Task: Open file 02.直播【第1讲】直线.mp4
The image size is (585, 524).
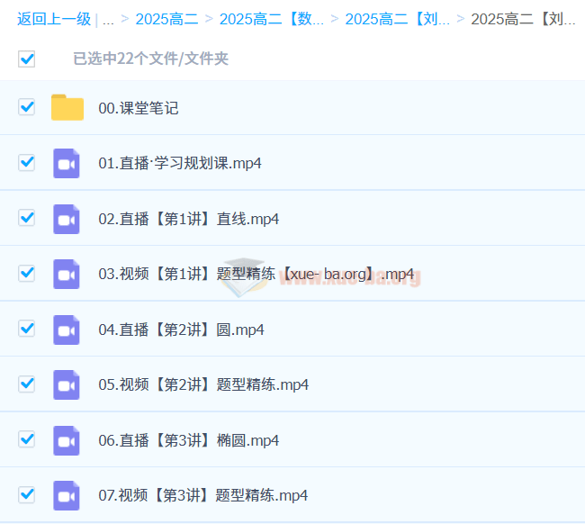Action: 188,219
